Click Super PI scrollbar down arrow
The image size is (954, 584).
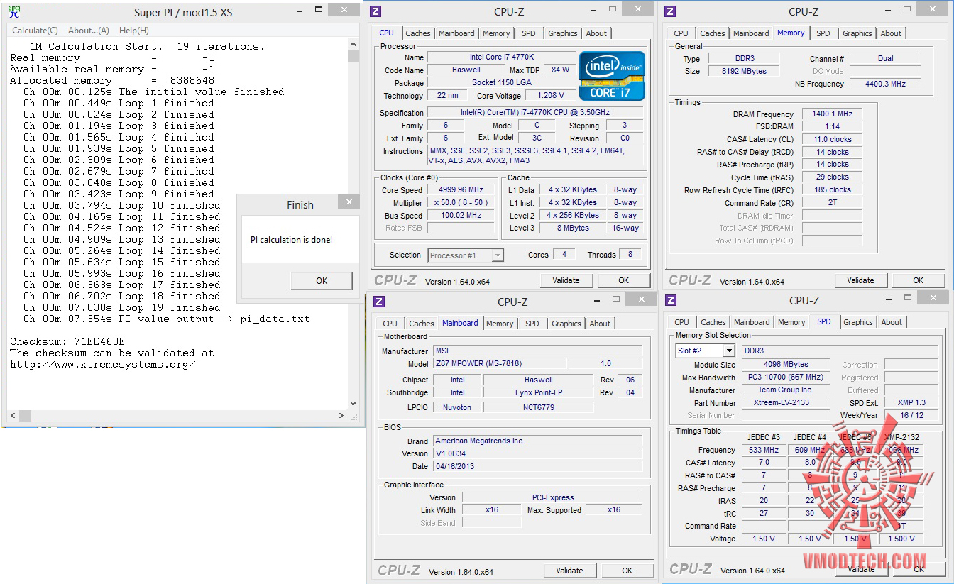[353, 403]
